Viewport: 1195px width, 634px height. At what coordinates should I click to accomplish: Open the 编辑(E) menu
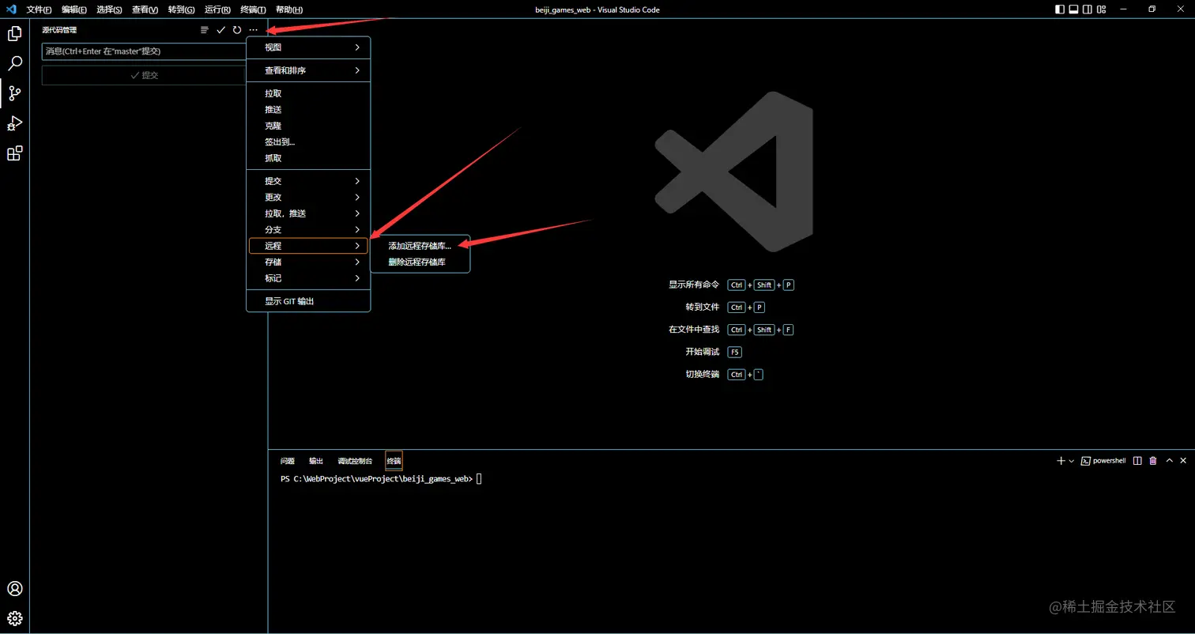pyautogui.click(x=75, y=9)
